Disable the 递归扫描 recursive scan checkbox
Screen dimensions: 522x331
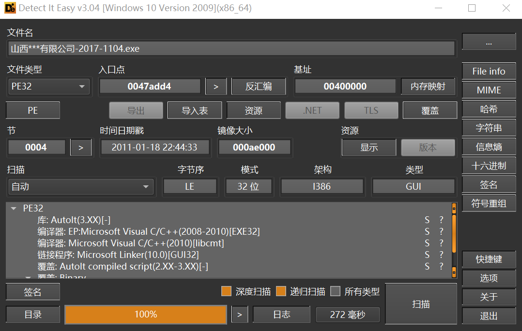click(x=281, y=291)
